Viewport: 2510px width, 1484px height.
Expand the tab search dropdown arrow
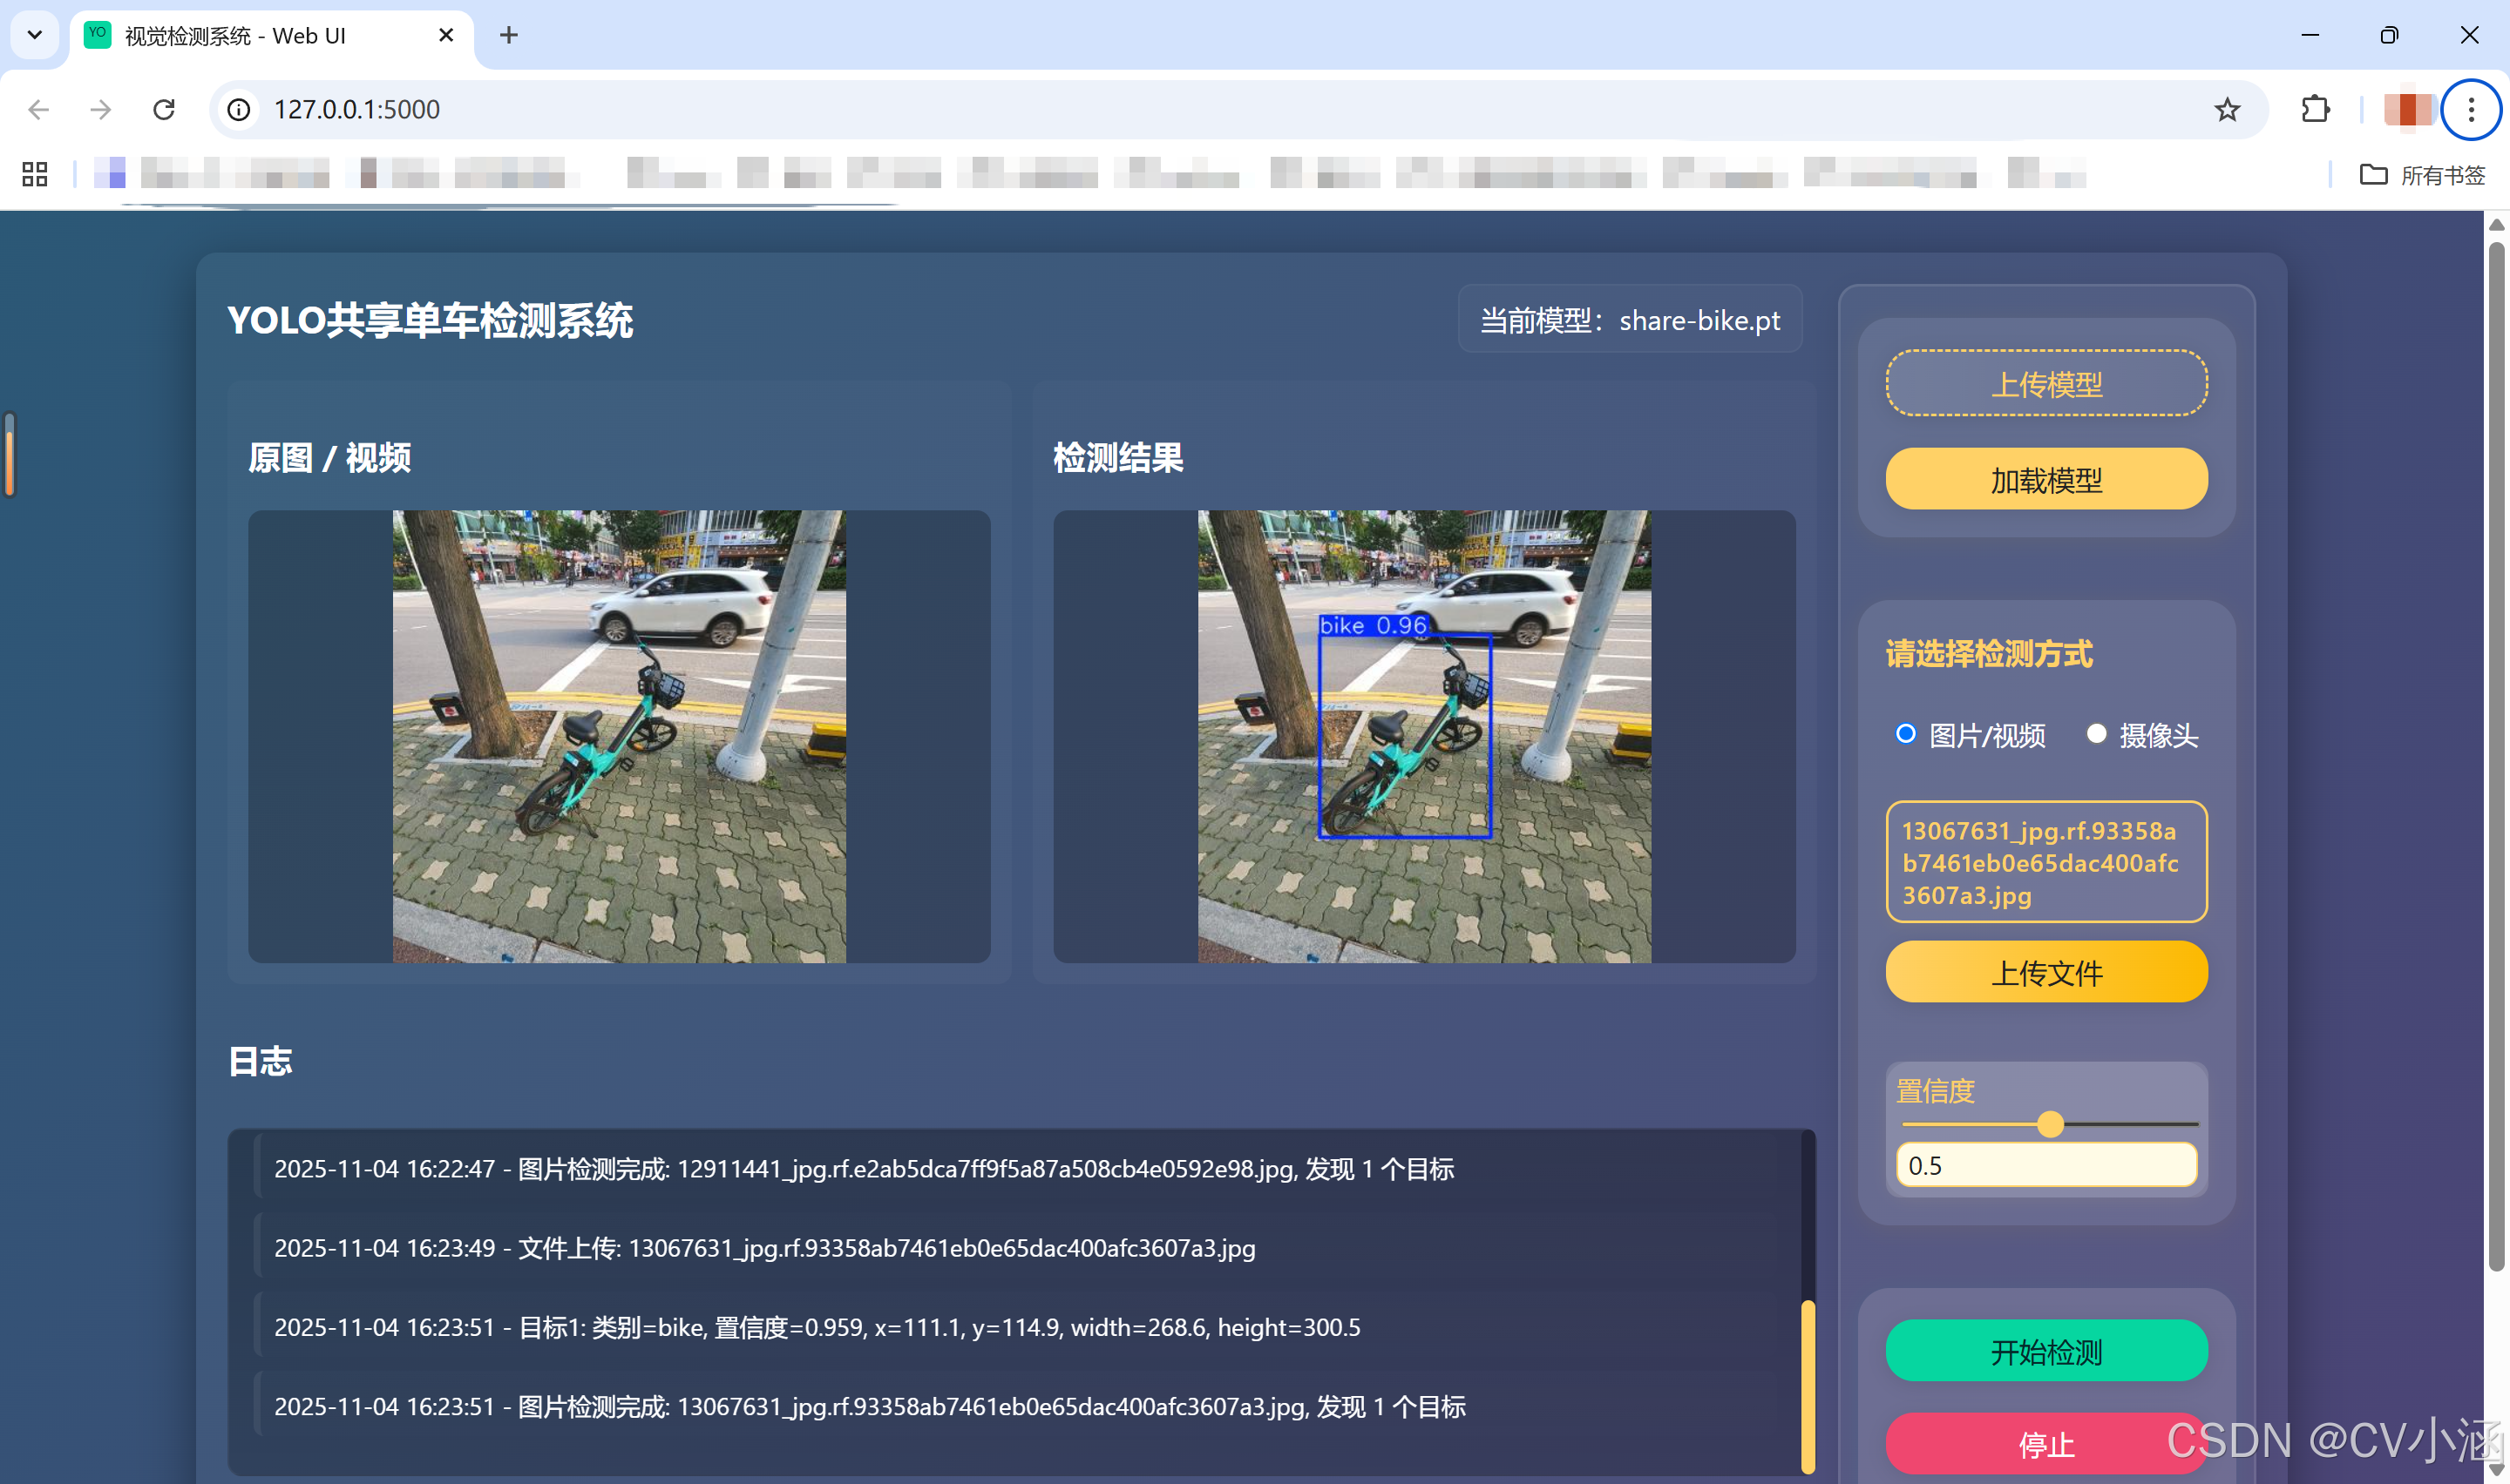coord(34,35)
